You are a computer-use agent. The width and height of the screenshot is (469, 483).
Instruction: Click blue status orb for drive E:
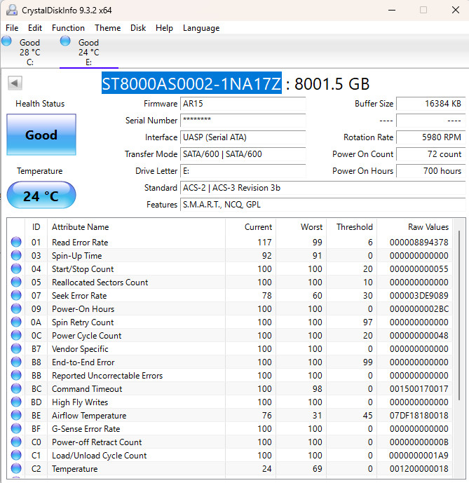click(x=65, y=41)
